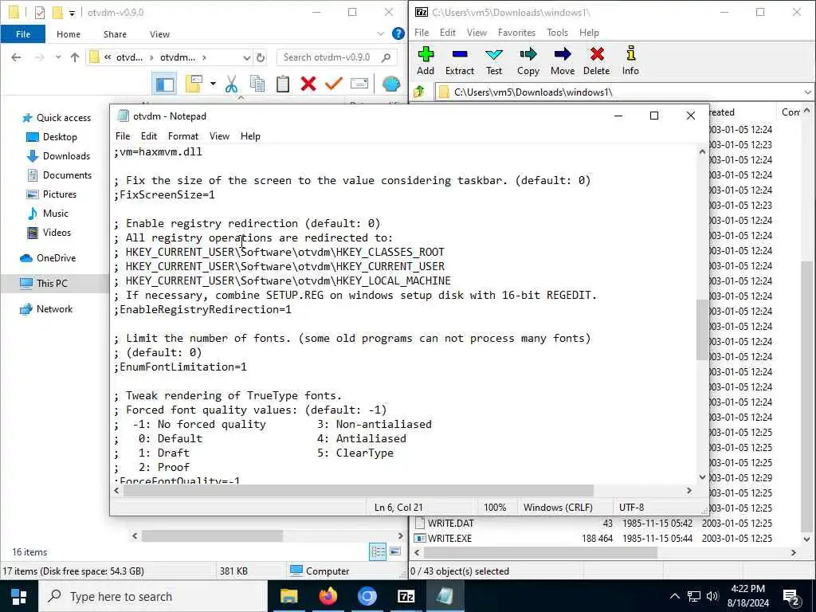The height and width of the screenshot is (612, 816).
Task: Open Explorer help question mark icon
Action: [x=398, y=33]
